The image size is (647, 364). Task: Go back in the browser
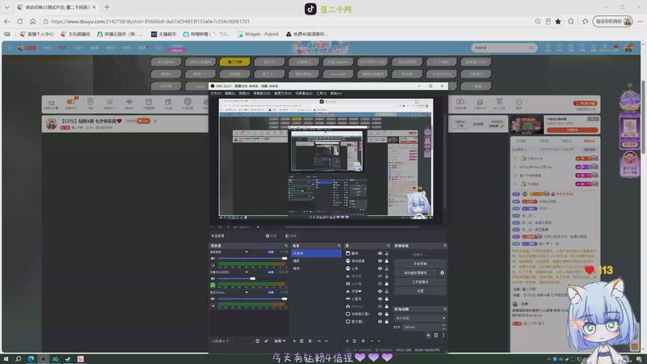(x=7, y=22)
